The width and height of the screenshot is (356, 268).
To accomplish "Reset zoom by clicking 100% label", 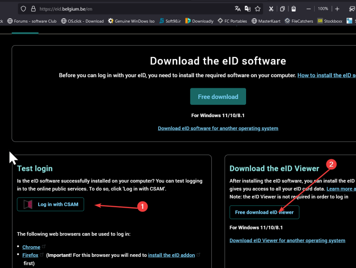I will 323,8.
